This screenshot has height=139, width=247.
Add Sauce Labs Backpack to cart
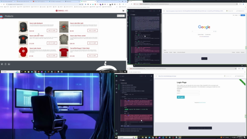pyautogui.click(x=52, y=31)
